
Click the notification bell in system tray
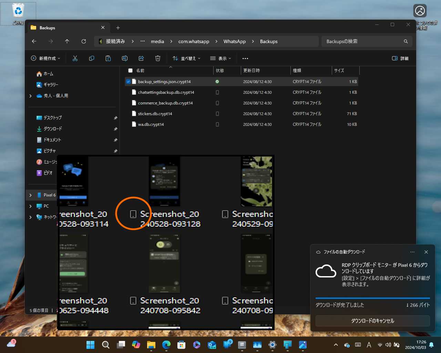pos(431,345)
